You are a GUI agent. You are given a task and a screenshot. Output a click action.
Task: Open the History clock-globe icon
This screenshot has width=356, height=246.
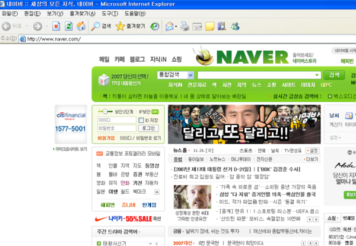click(x=155, y=26)
